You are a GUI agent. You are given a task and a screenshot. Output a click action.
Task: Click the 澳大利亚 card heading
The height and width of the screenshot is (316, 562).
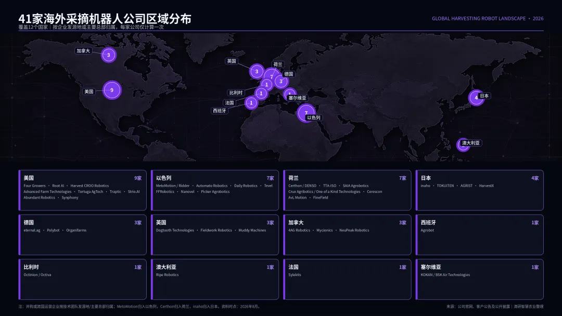[166, 267]
